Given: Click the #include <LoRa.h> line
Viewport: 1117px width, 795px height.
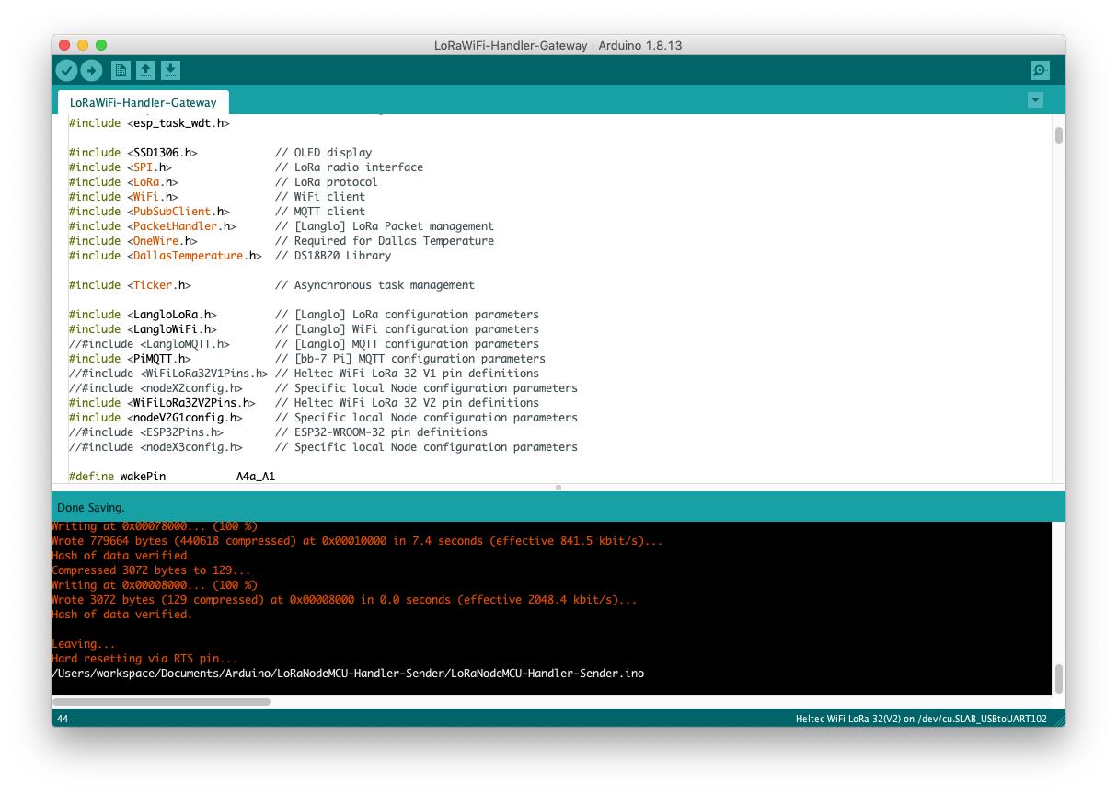Looking at the screenshot, I should [x=223, y=182].
